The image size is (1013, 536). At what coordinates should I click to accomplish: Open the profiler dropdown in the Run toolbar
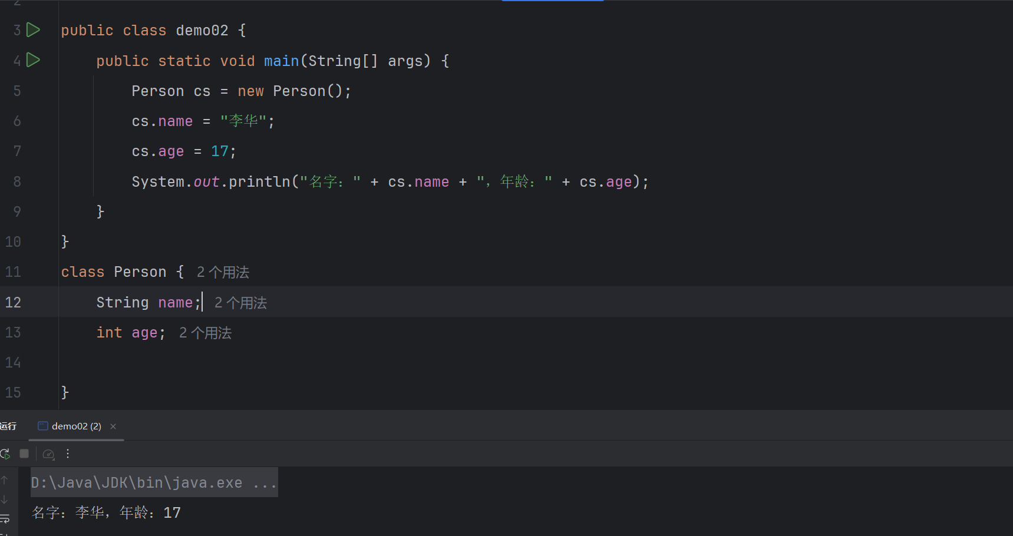click(x=49, y=454)
